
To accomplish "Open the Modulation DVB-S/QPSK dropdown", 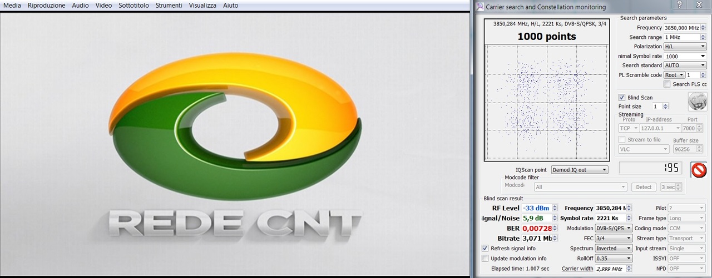I will pos(614,228).
